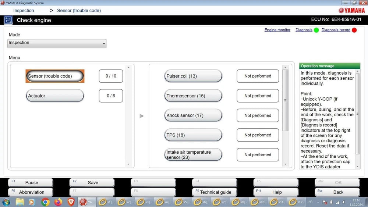Click the F11 Help button

click(276, 192)
